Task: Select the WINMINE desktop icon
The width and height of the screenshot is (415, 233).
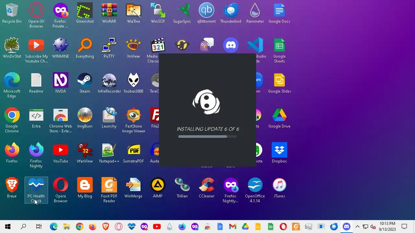Action: 60,49
